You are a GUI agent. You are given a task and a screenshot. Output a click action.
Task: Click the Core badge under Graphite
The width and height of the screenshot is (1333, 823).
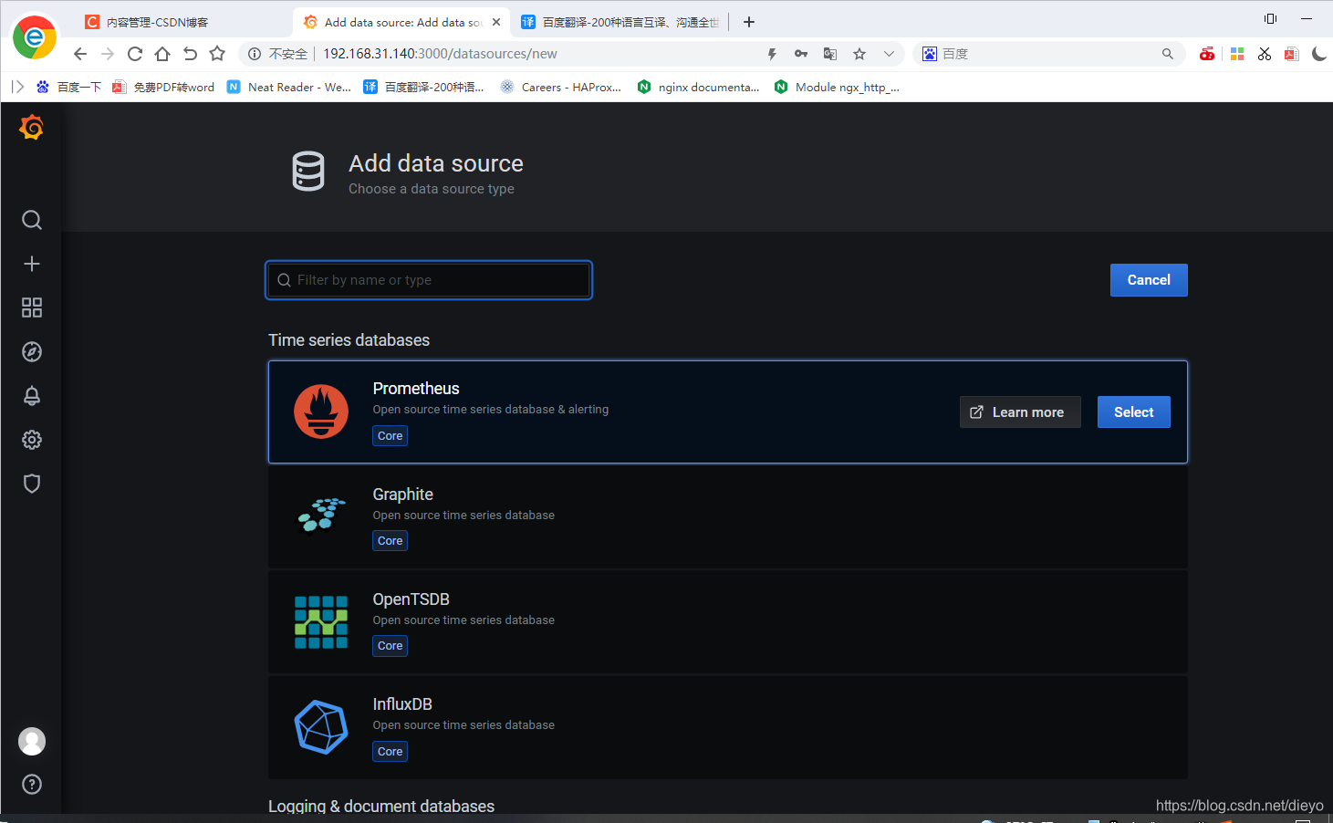[391, 541]
